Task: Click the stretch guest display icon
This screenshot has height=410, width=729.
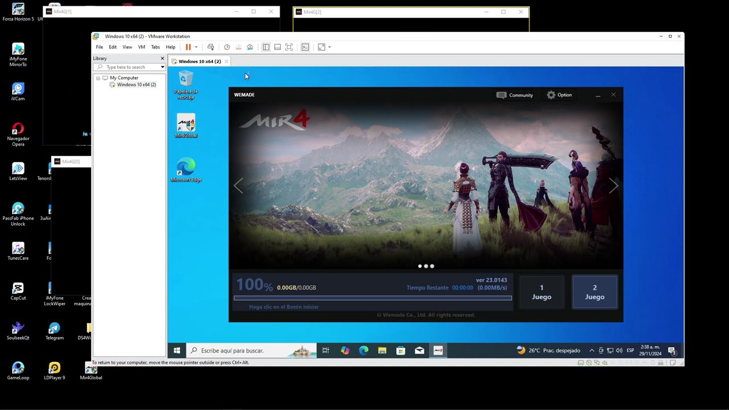Action: tap(322, 47)
